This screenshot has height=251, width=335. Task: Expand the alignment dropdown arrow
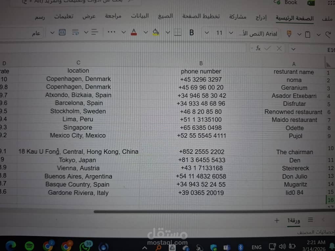[86, 32]
